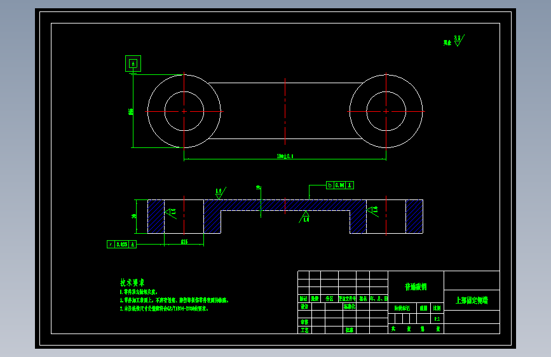Click the 标准化 cell in title block
Viewport: 551px width, 357px height.
350,307
